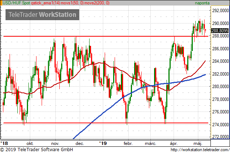Click the 278,0000 price axis label
Screen dimensions: 230x153
220,99
